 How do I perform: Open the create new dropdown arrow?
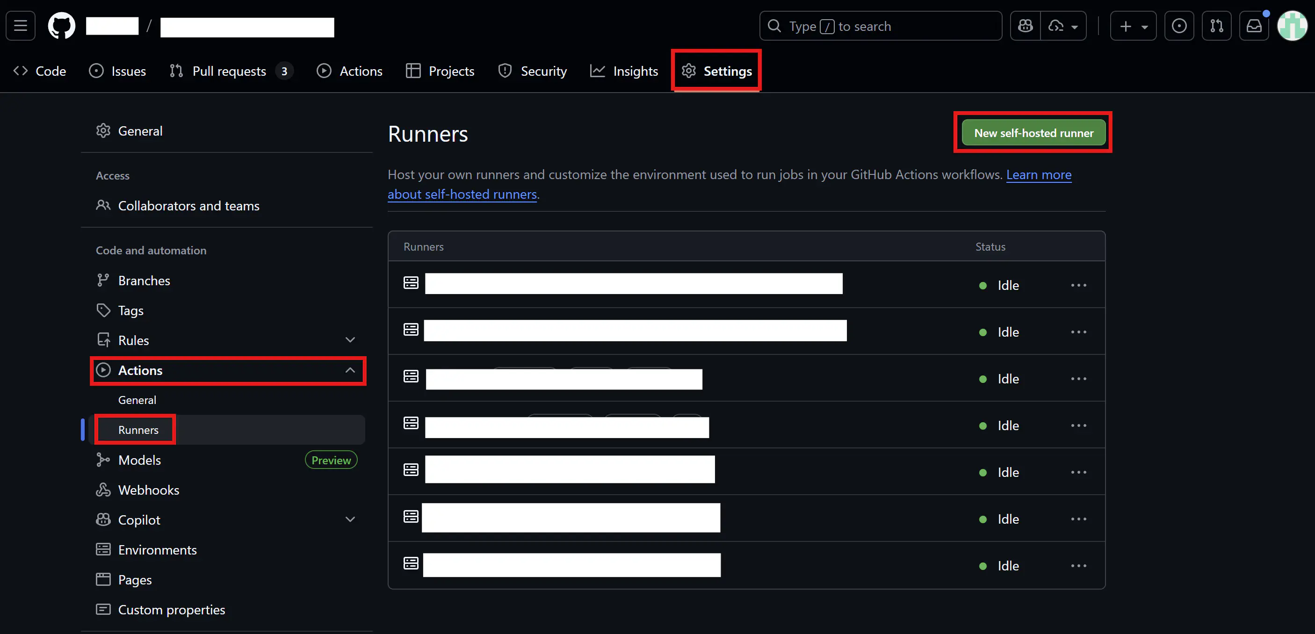pyautogui.click(x=1145, y=26)
